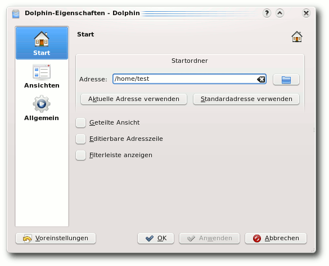Collapse window with the shade arrow button
This screenshot has width=329, height=266.
[280, 13]
